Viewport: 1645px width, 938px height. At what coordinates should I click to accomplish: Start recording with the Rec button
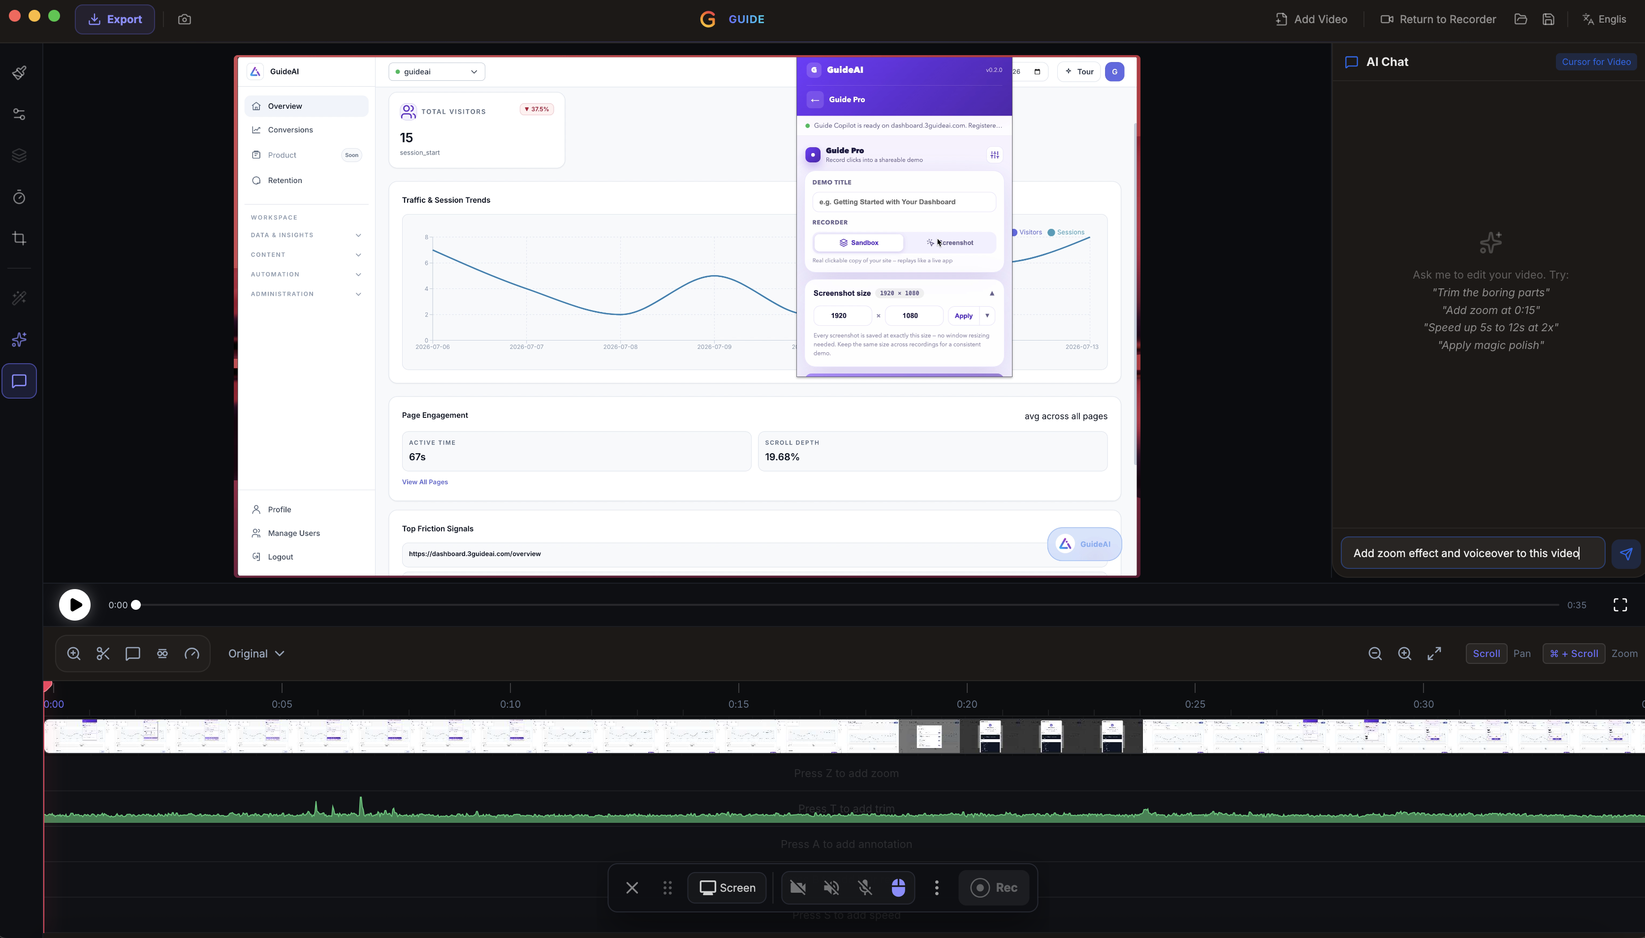(994, 888)
